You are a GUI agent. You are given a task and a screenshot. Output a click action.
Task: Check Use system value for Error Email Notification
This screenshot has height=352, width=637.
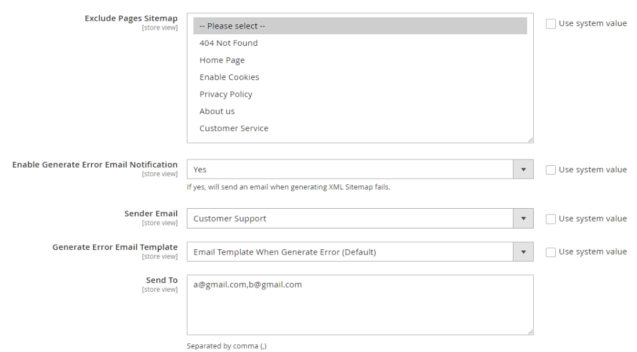pos(551,170)
